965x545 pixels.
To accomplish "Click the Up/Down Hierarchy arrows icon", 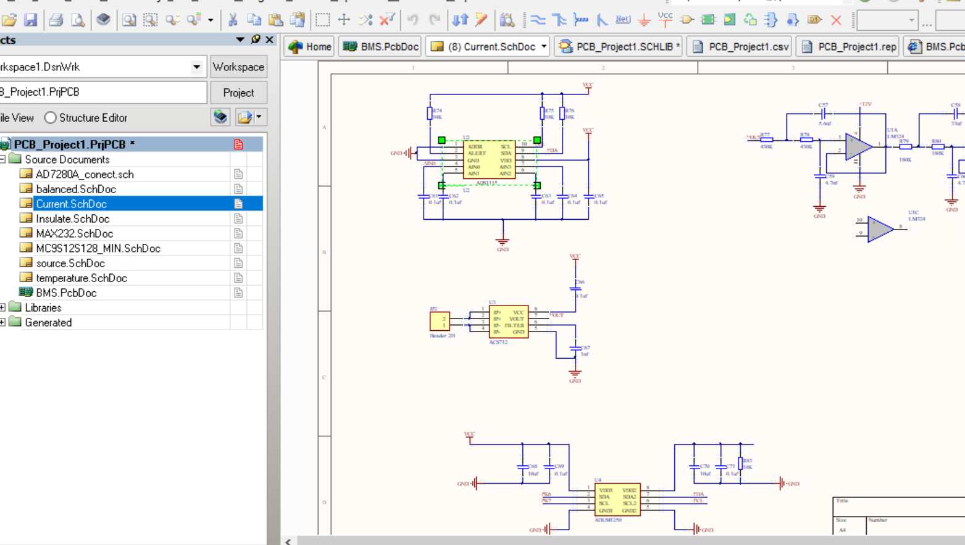I will [461, 20].
